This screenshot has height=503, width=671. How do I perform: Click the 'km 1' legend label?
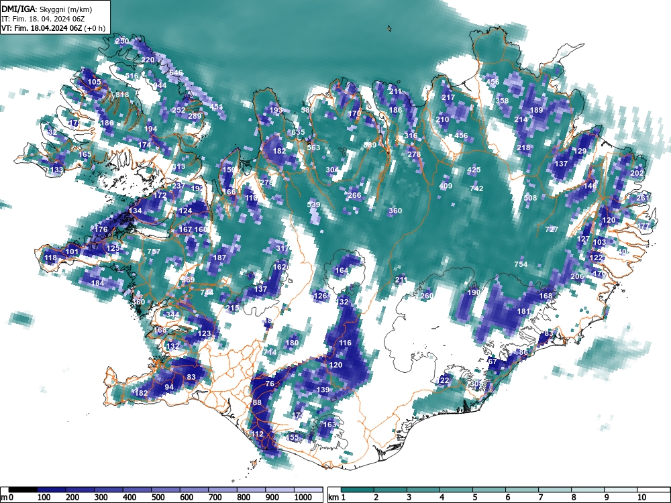338,498
